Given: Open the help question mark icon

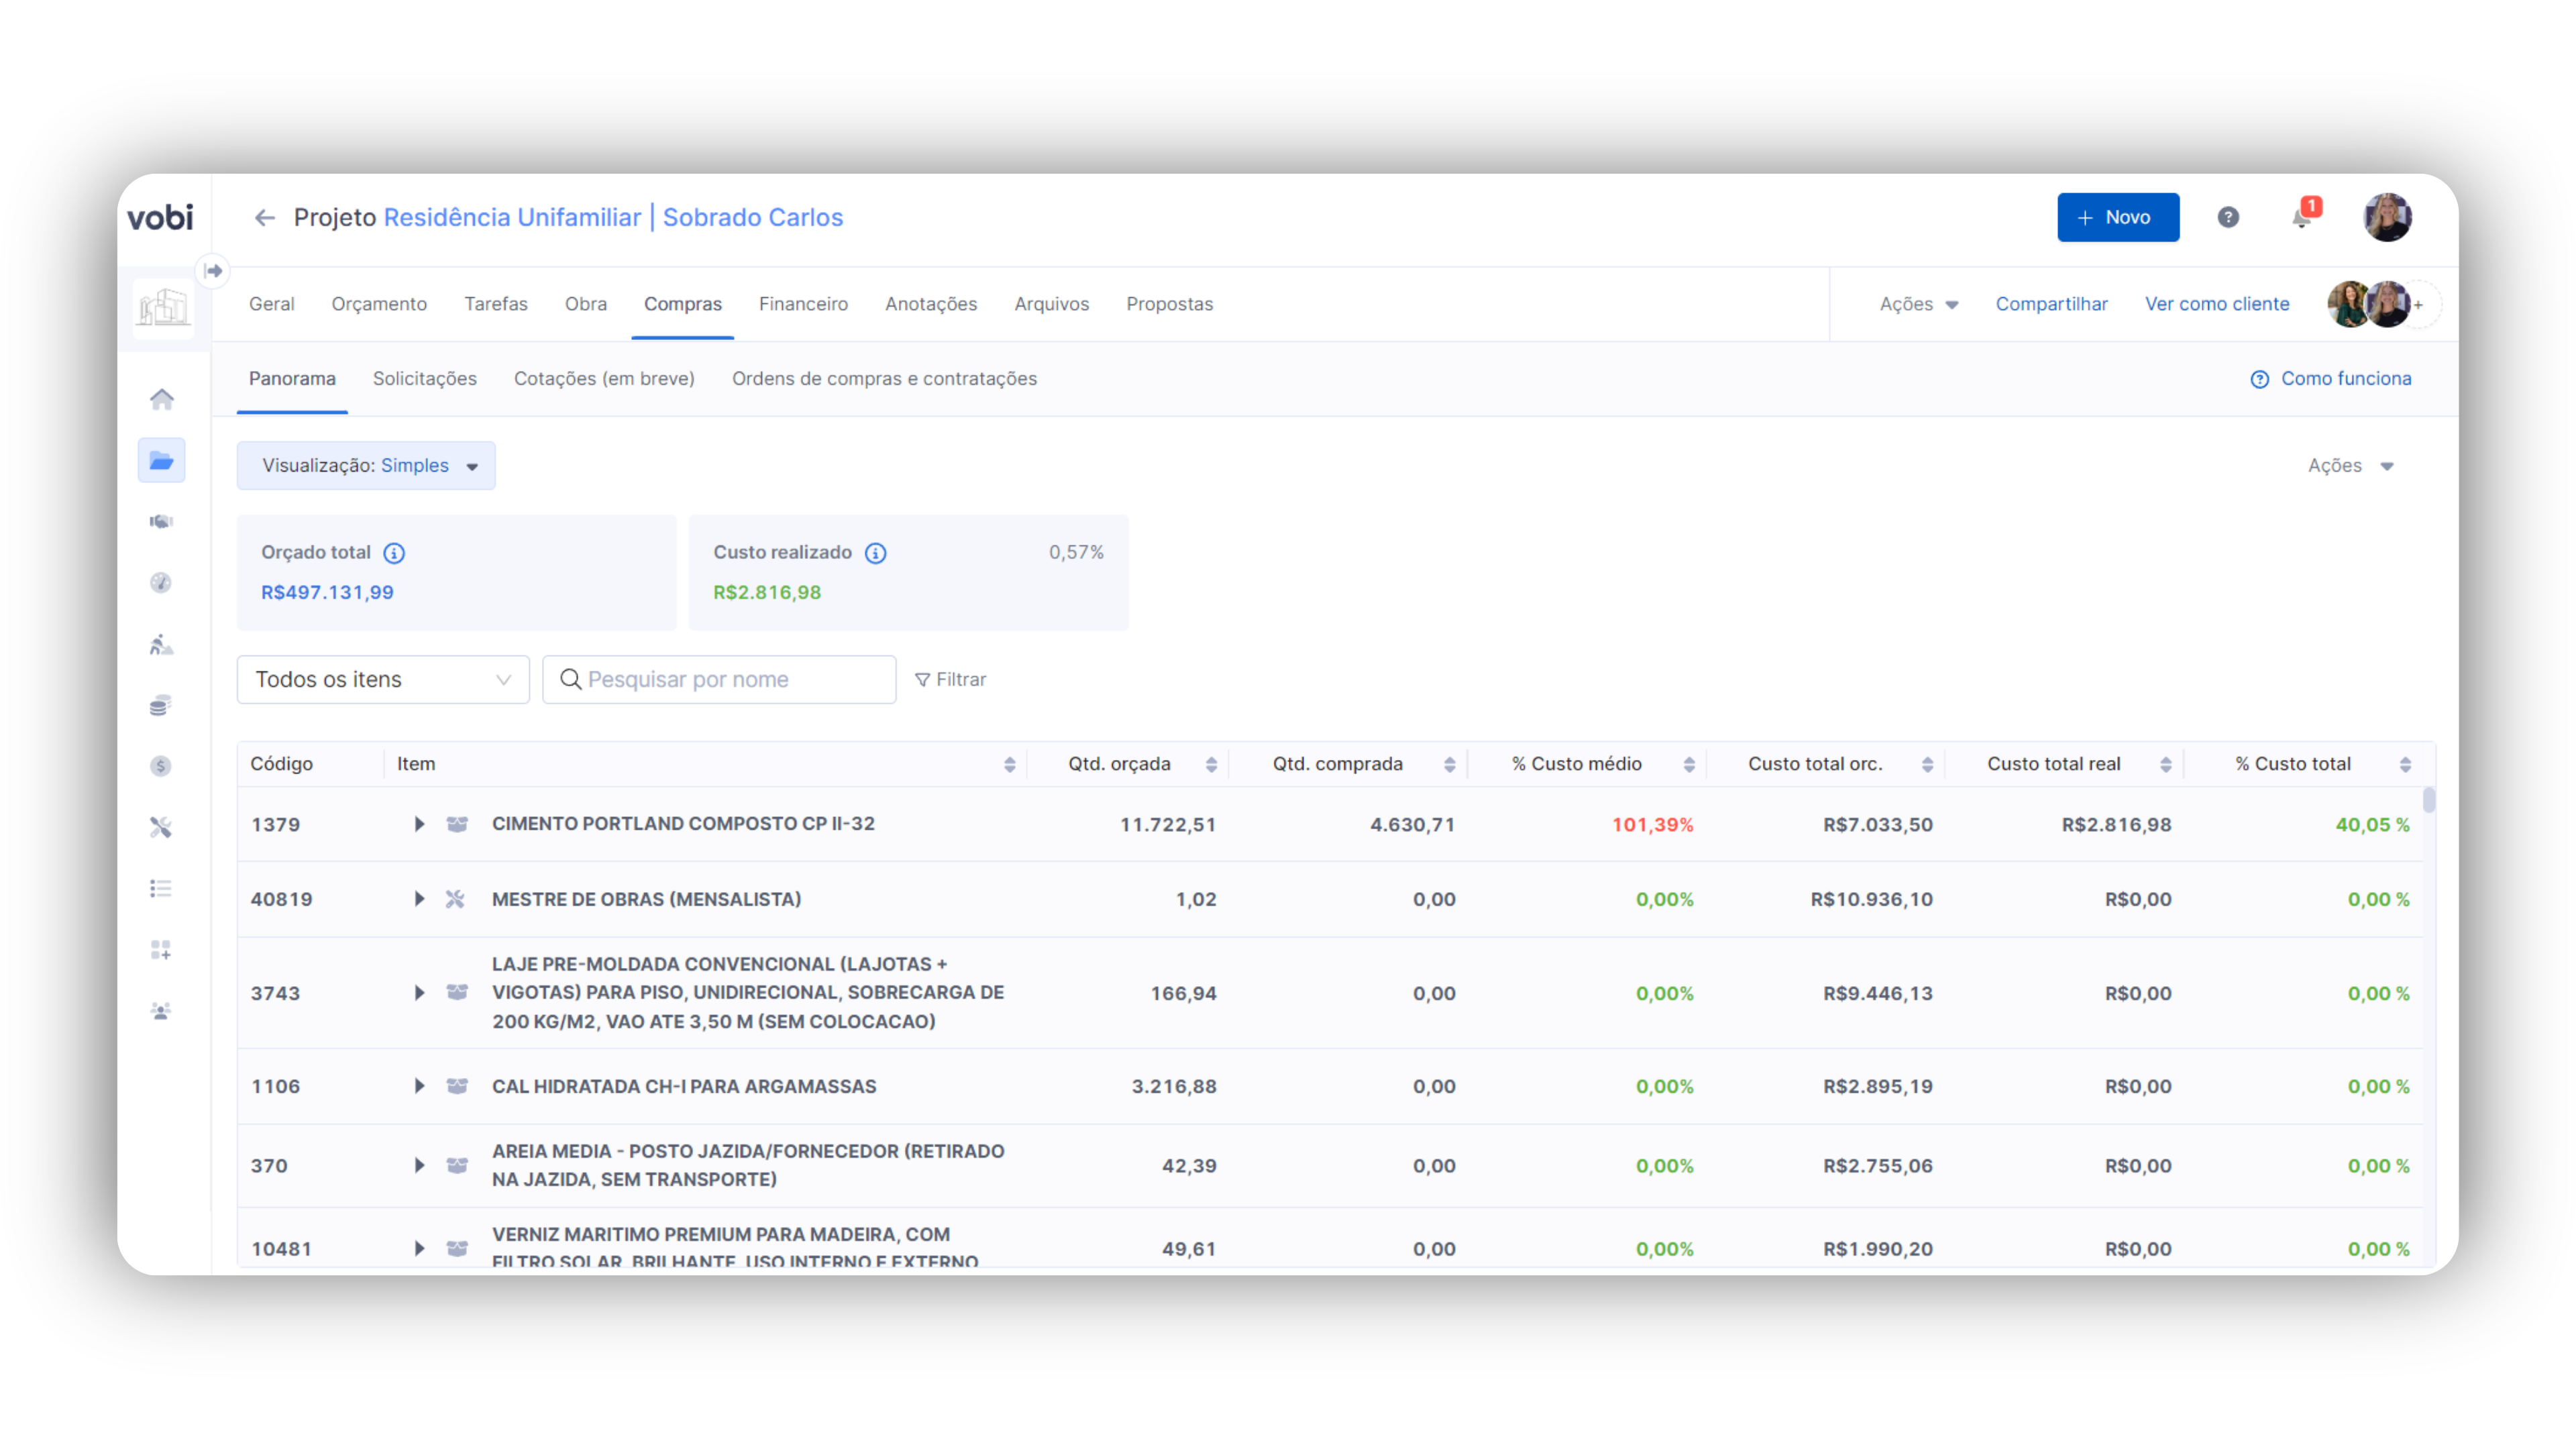Looking at the screenshot, I should pyautogui.click(x=2228, y=218).
